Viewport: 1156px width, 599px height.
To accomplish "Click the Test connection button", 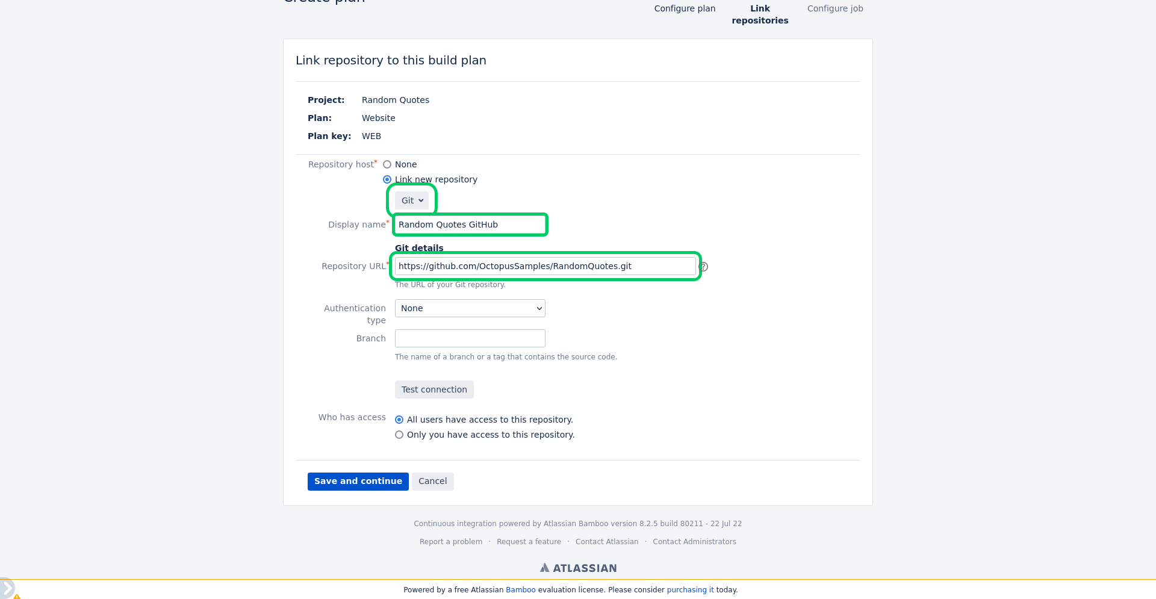I will pos(434,390).
